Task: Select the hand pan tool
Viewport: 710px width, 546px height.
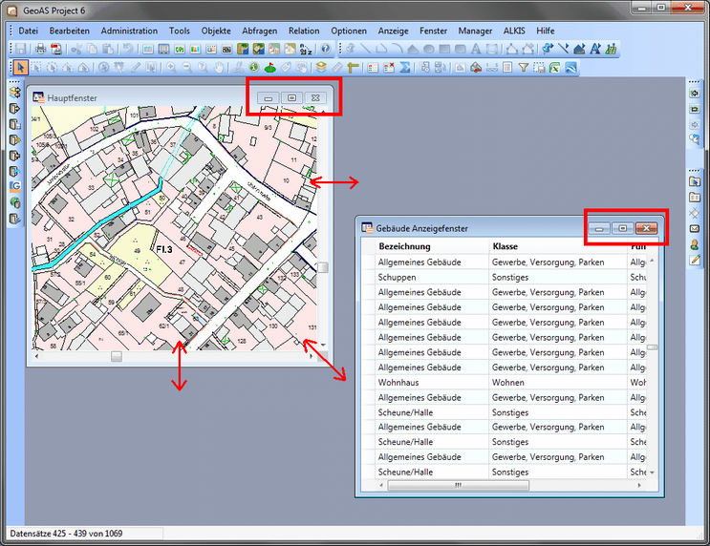Action: 219,68
